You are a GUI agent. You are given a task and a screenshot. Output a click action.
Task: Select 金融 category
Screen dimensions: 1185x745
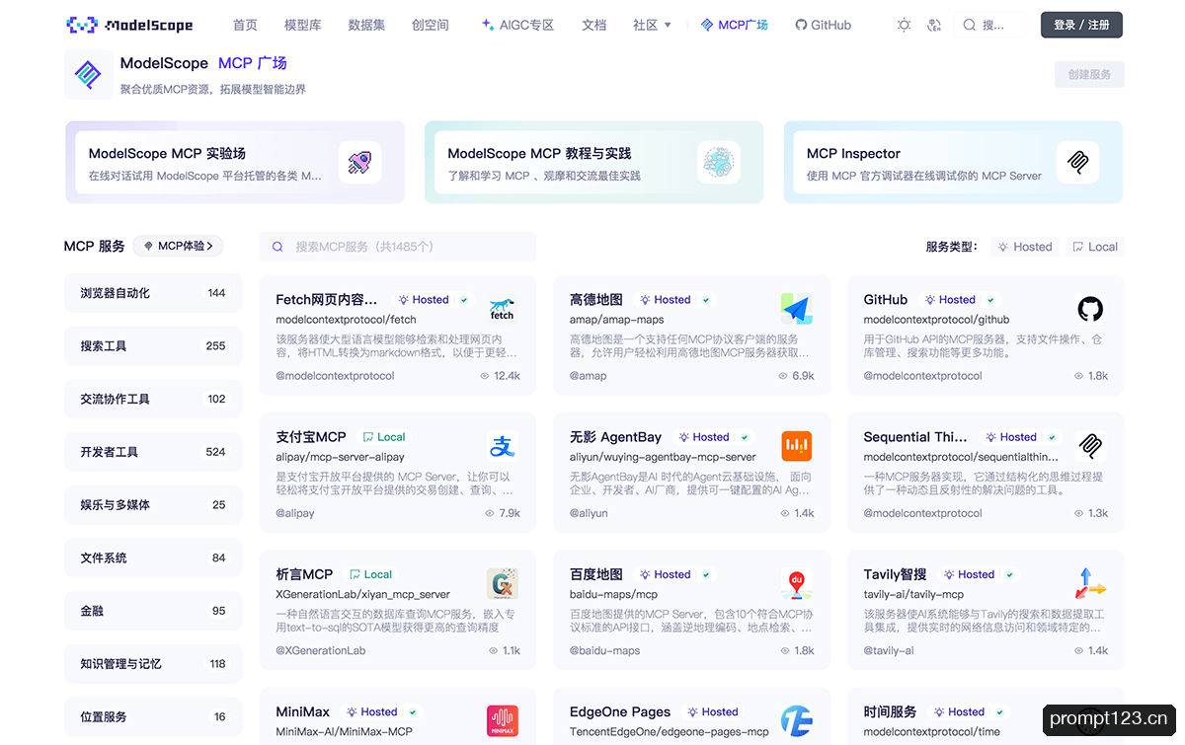(x=153, y=611)
